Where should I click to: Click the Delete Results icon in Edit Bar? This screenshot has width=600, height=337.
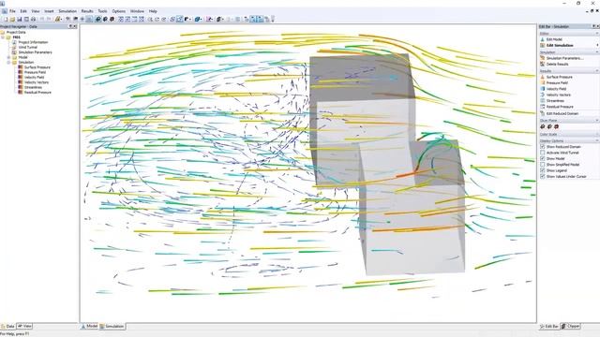coord(543,65)
